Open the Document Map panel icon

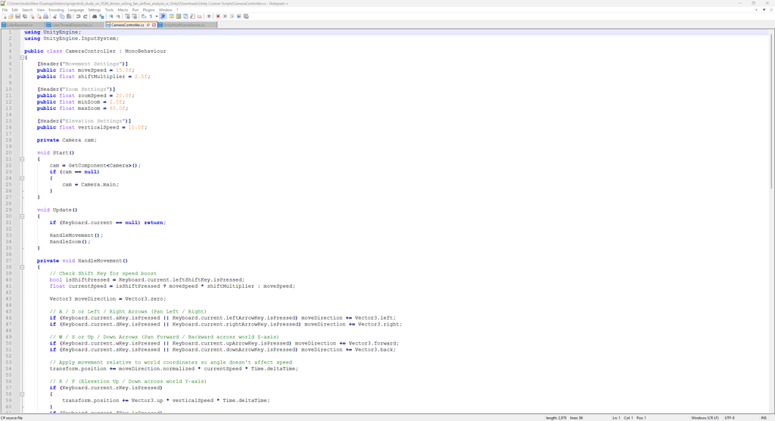(x=179, y=17)
